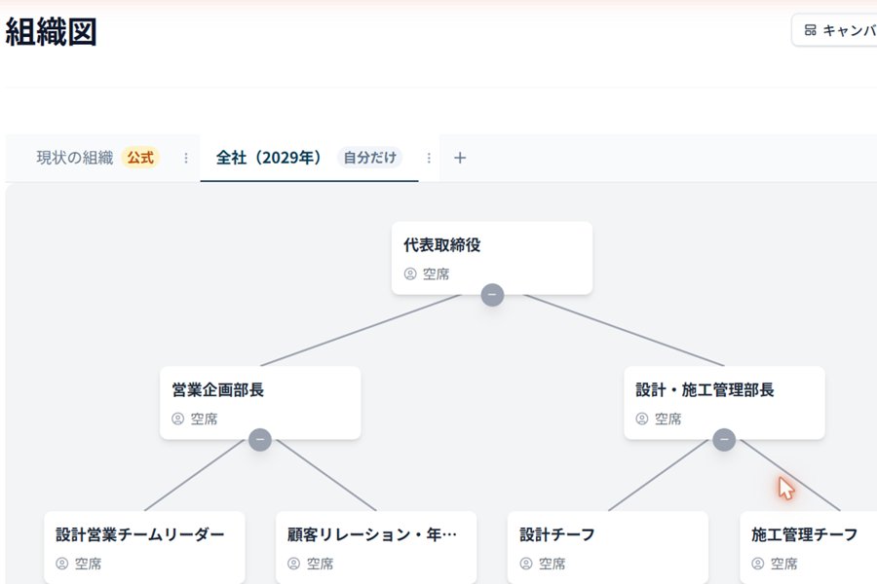Click 空席 text in 顧客リレーション card

(320, 564)
